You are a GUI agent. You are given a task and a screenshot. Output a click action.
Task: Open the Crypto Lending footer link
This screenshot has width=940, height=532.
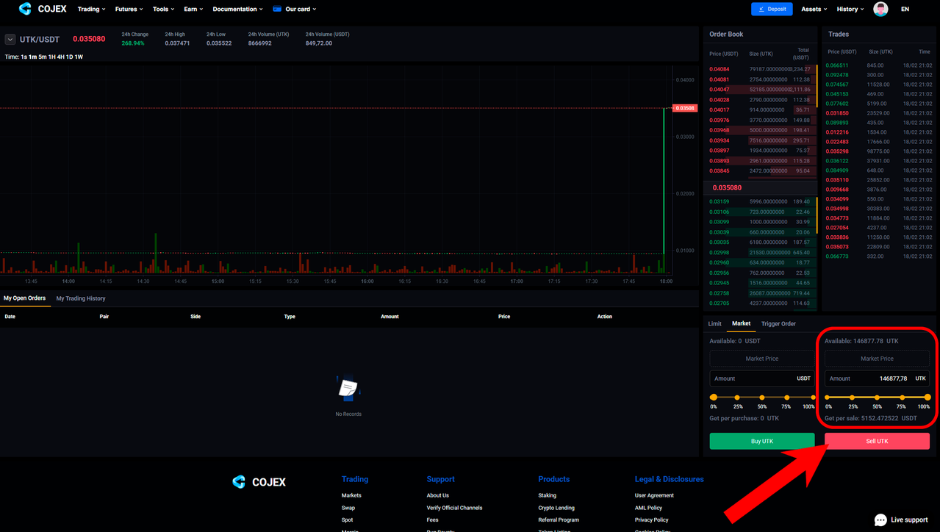(x=556, y=508)
